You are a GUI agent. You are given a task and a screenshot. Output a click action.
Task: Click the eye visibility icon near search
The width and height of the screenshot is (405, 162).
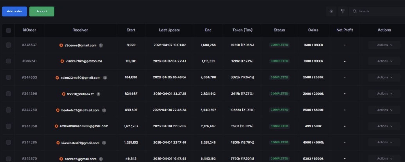pyautogui.click(x=332, y=11)
